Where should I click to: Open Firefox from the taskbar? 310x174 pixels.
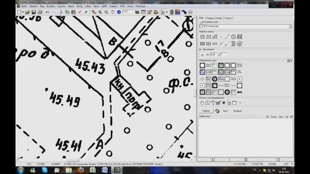80,170
